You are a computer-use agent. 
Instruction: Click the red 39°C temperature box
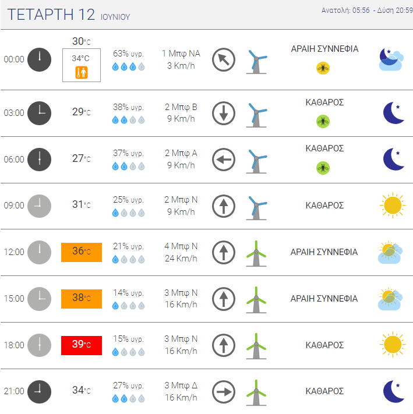82,345
